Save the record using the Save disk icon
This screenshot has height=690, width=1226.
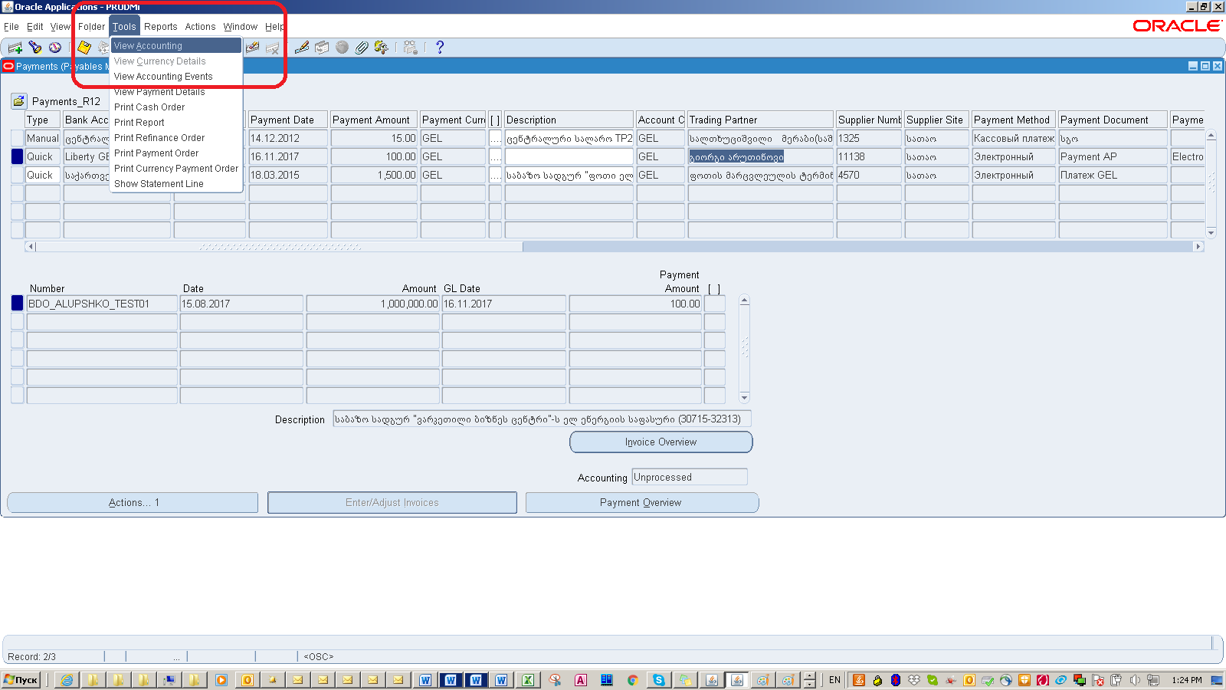click(x=83, y=47)
